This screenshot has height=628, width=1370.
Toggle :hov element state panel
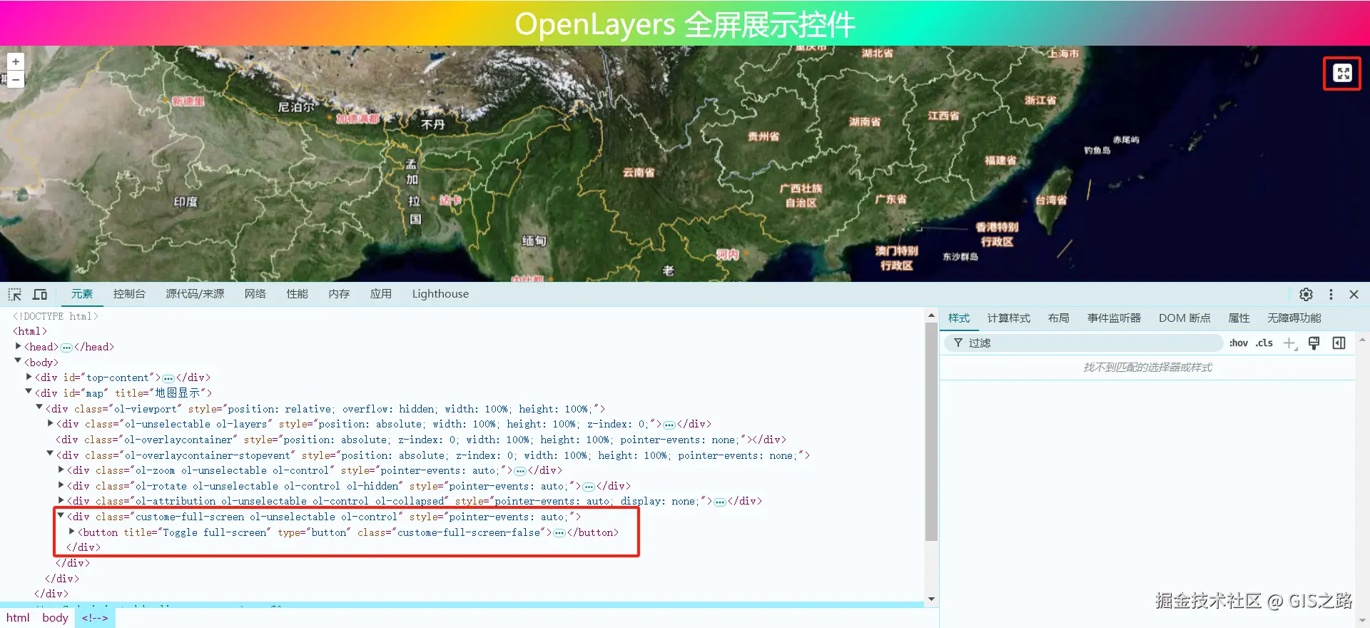1239,343
